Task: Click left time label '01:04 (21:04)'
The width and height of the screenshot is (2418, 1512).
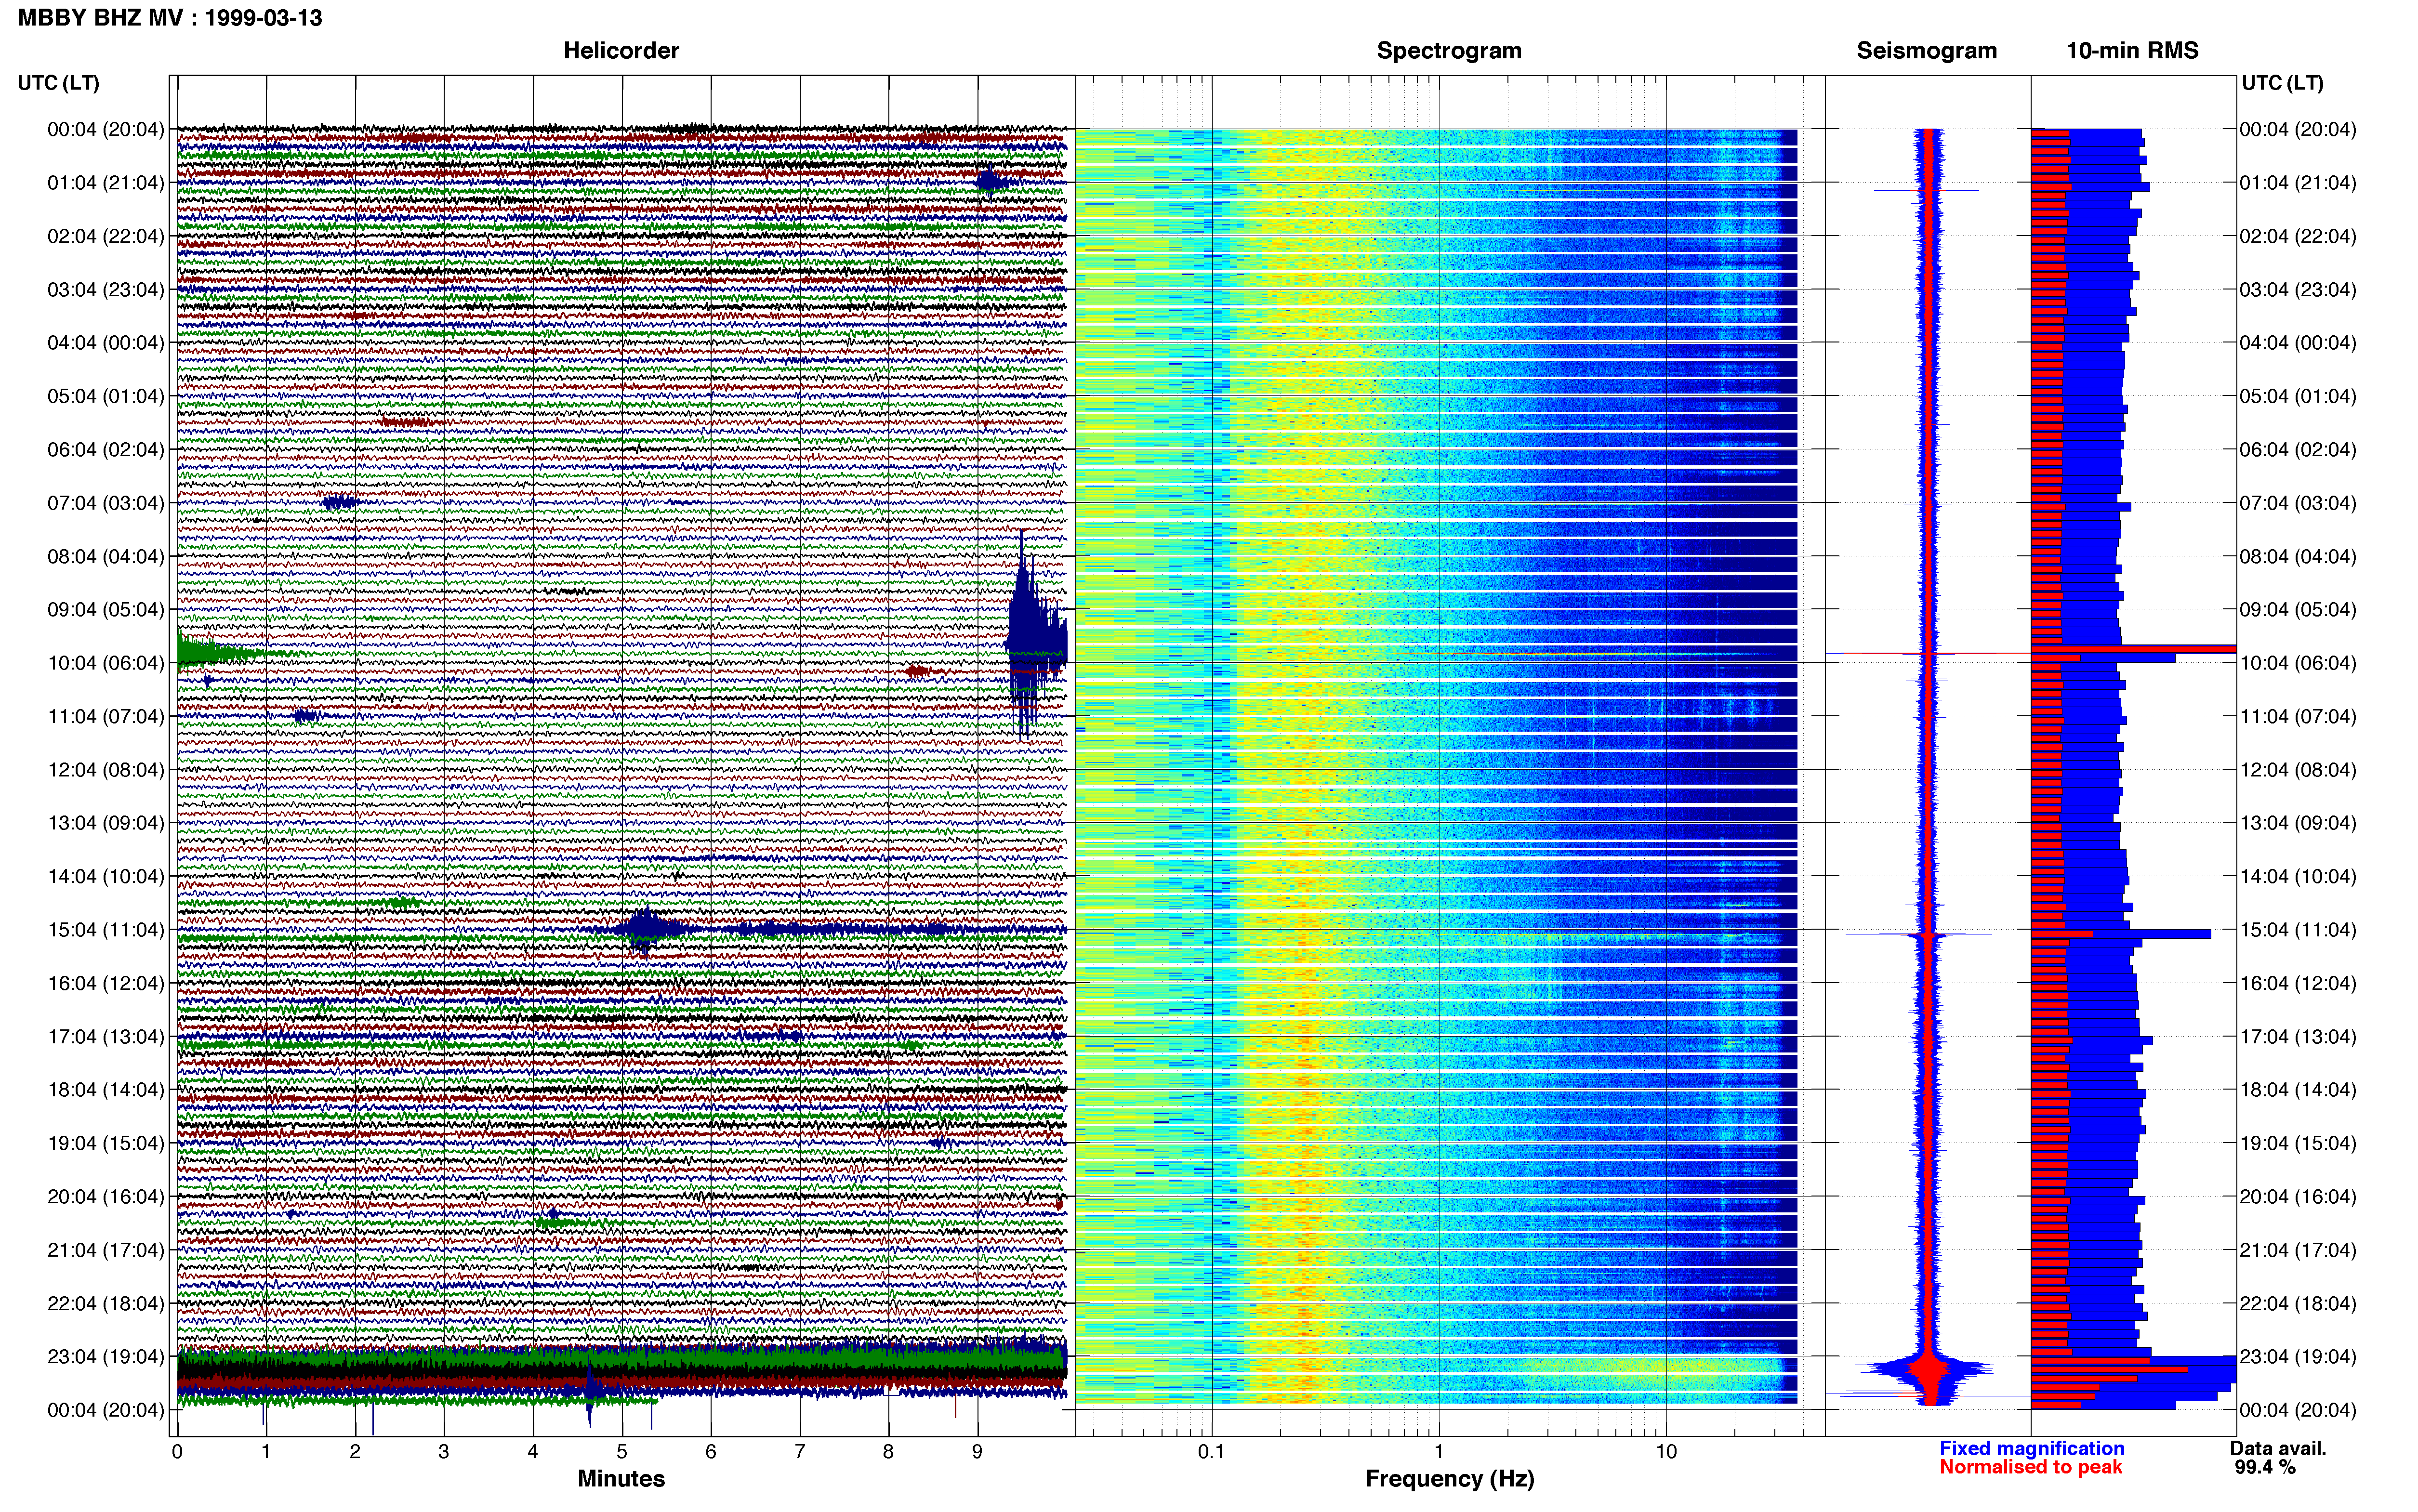Action: pos(106,183)
